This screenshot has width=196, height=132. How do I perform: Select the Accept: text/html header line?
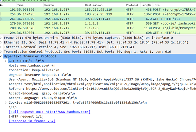(x=102, y=84)
